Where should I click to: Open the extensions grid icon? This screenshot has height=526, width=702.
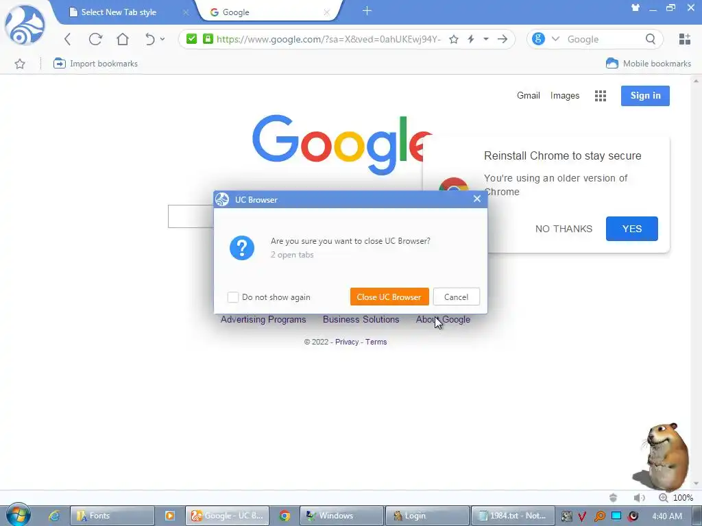click(x=685, y=39)
